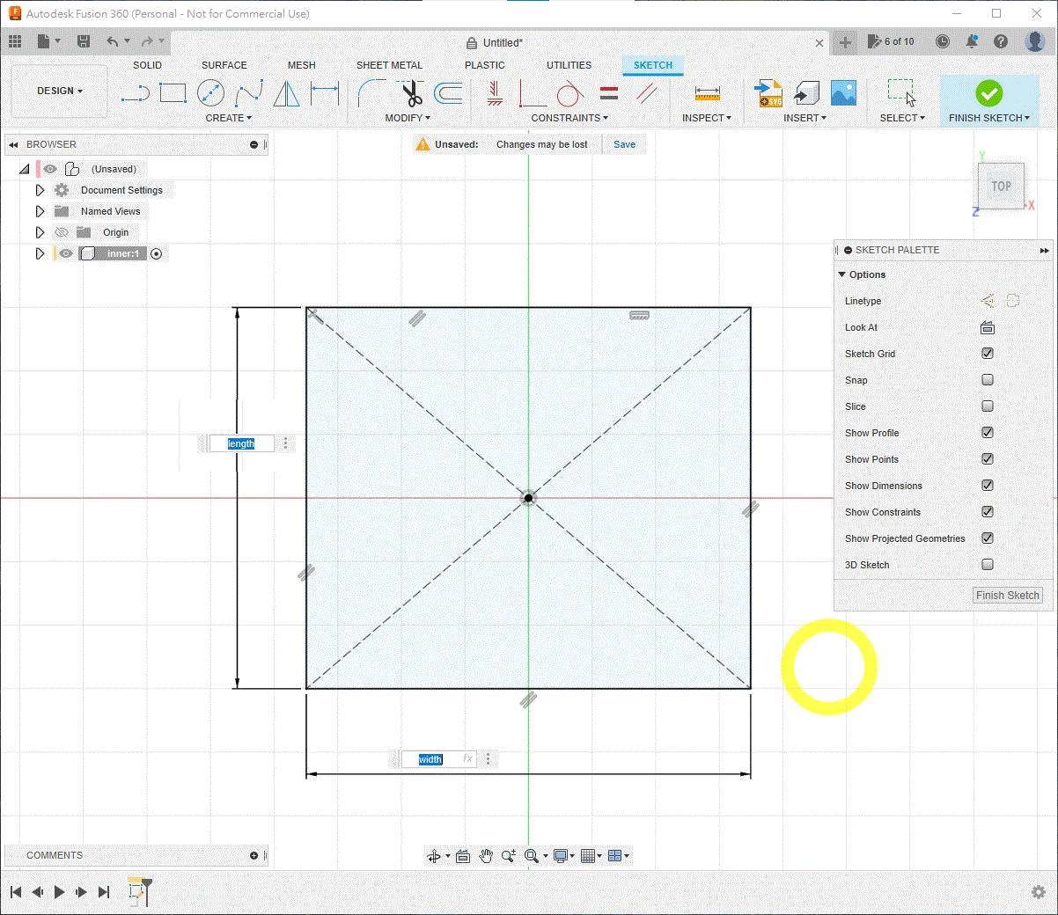Choose the Center Diameter Circle tool
Screen dimensions: 1058x915
(210, 92)
